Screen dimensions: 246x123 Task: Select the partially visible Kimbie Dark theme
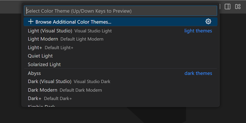pos(41,106)
